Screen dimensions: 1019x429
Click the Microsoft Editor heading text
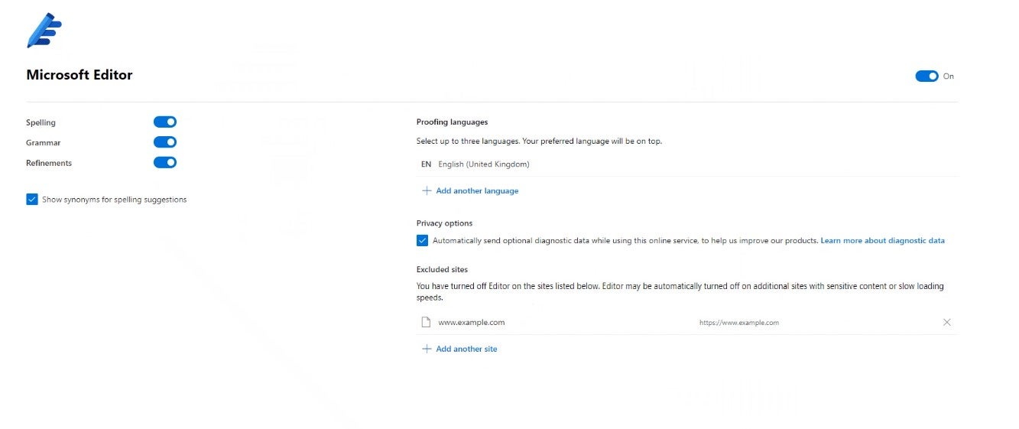(80, 75)
